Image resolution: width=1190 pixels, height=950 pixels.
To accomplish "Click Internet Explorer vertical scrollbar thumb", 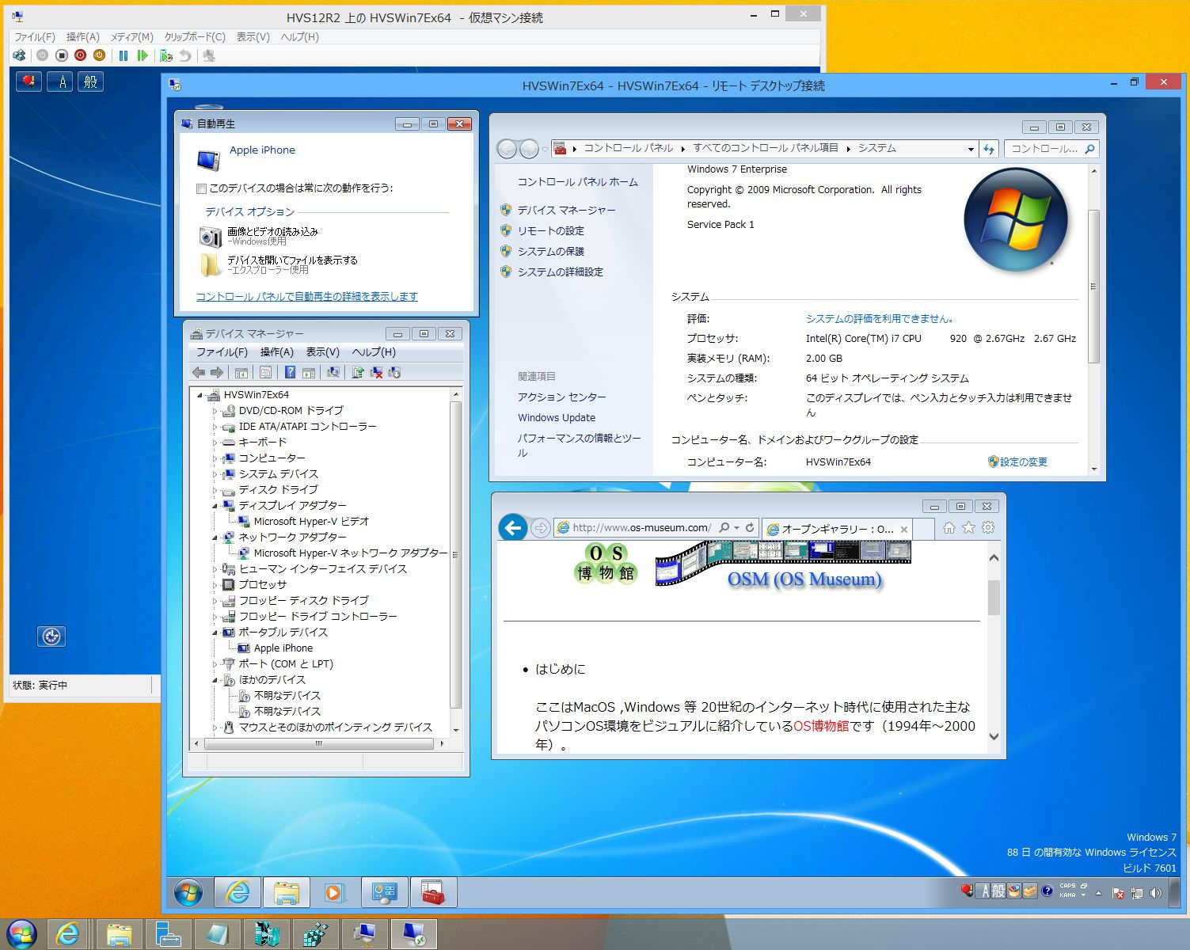I will pyautogui.click(x=994, y=598).
